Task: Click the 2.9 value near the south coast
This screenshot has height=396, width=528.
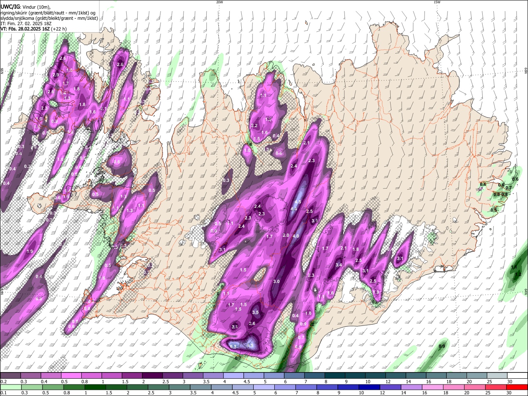Action: point(250,345)
